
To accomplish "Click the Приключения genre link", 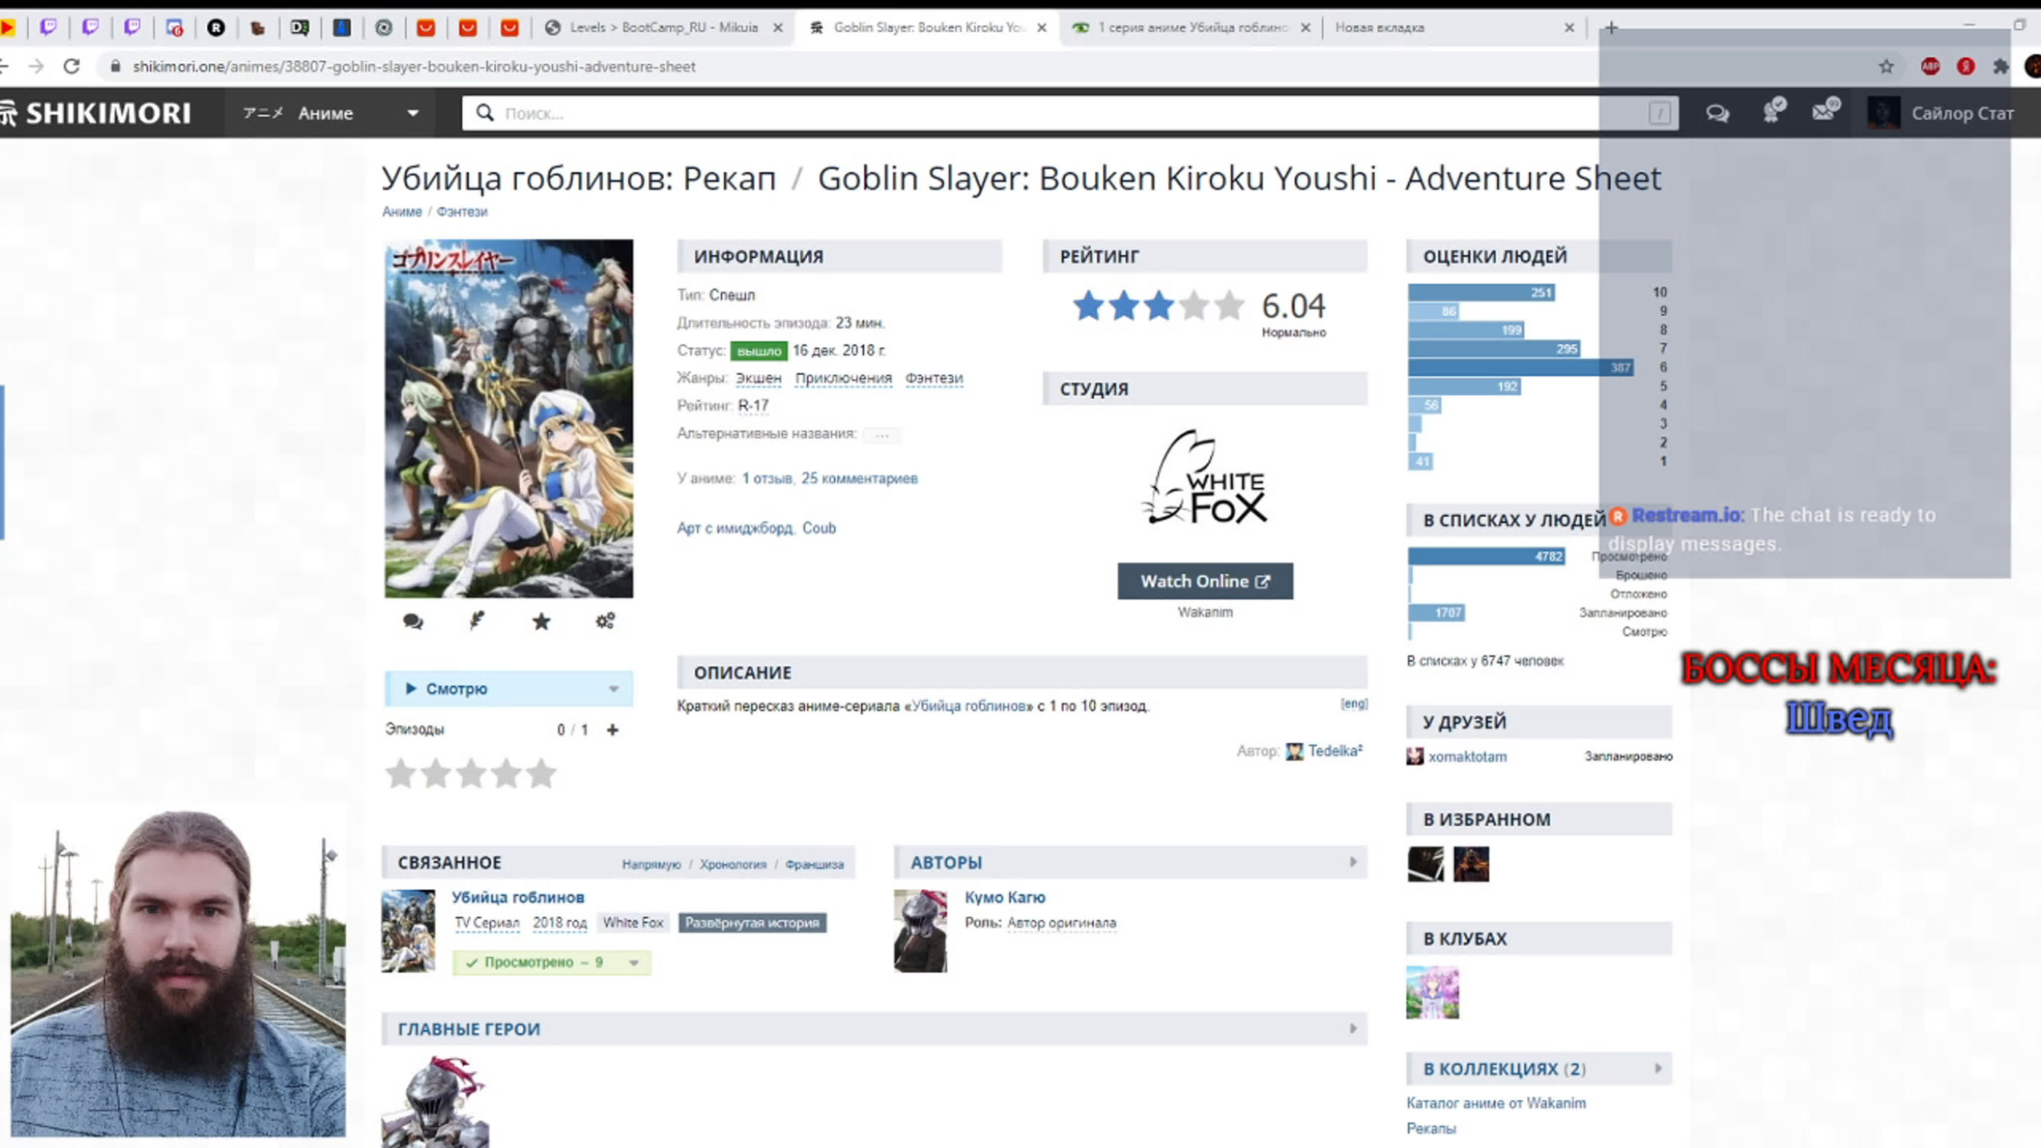I will (x=843, y=378).
